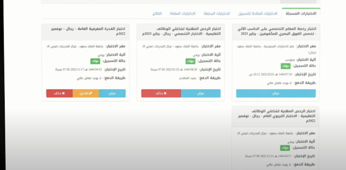View the General Cognitive Ability test card details

(x=112, y=93)
